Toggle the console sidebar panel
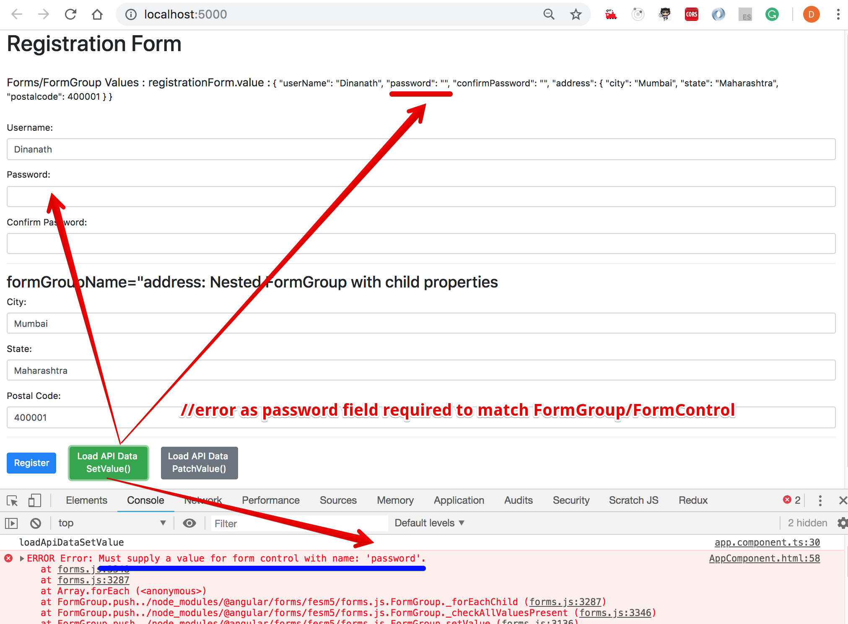 point(11,523)
